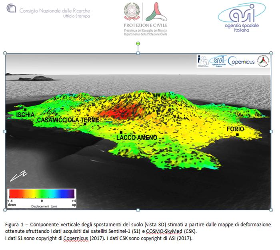Click the 'Ufficio Stampa' text in the header
Viewport: 280px width, 250px height.
(x=78, y=16)
